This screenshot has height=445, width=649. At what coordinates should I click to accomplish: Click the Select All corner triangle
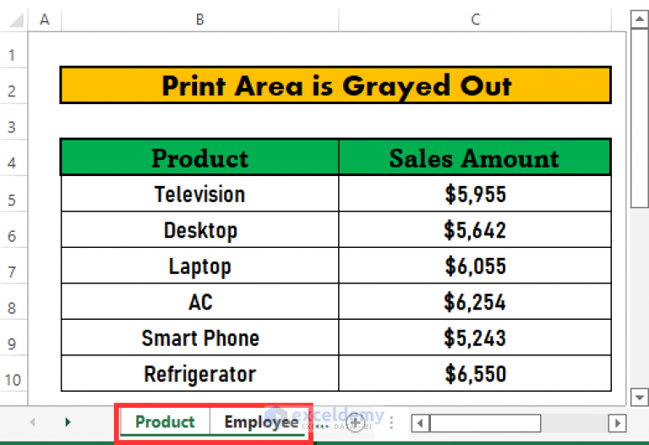point(15,19)
